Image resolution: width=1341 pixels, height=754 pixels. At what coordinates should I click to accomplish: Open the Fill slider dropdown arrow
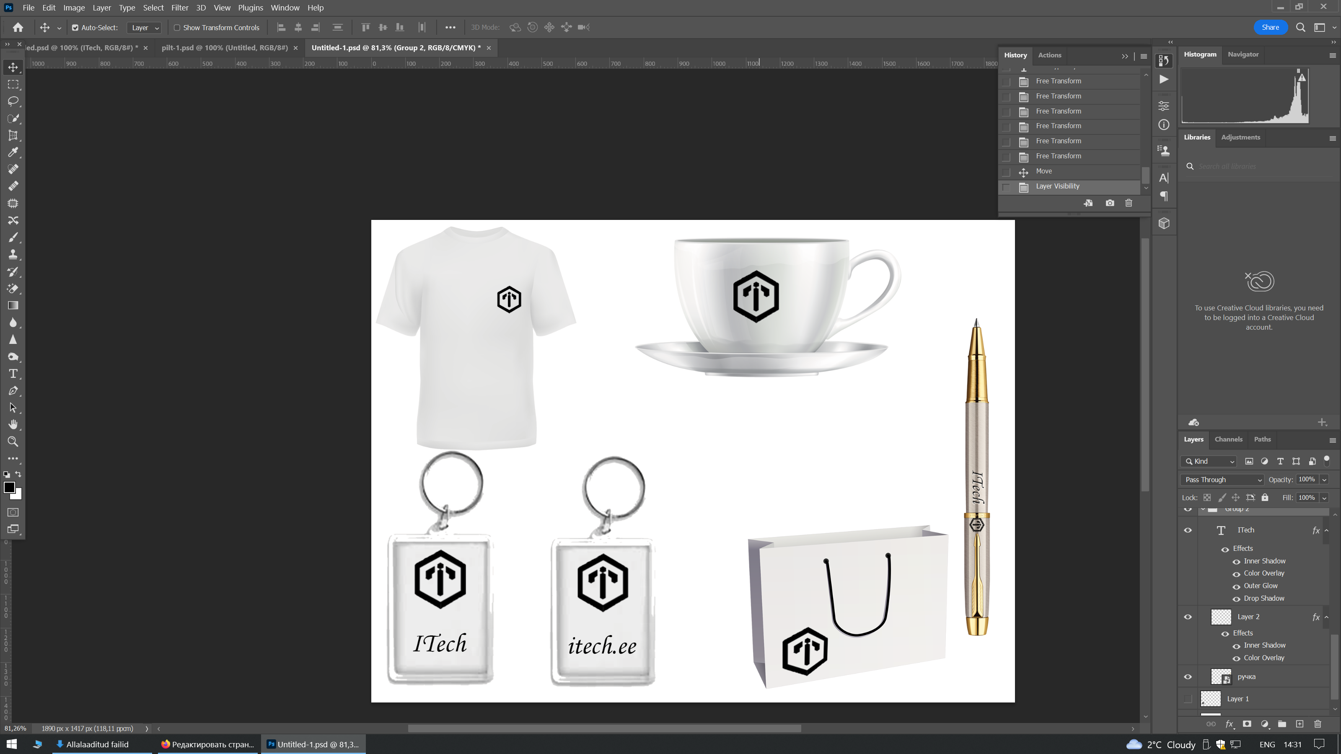(x=1324, y=498)
